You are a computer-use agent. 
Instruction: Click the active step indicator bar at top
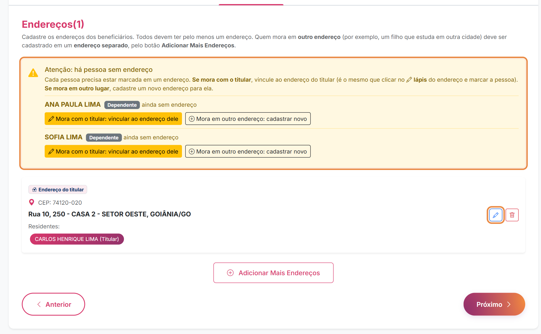251,5
